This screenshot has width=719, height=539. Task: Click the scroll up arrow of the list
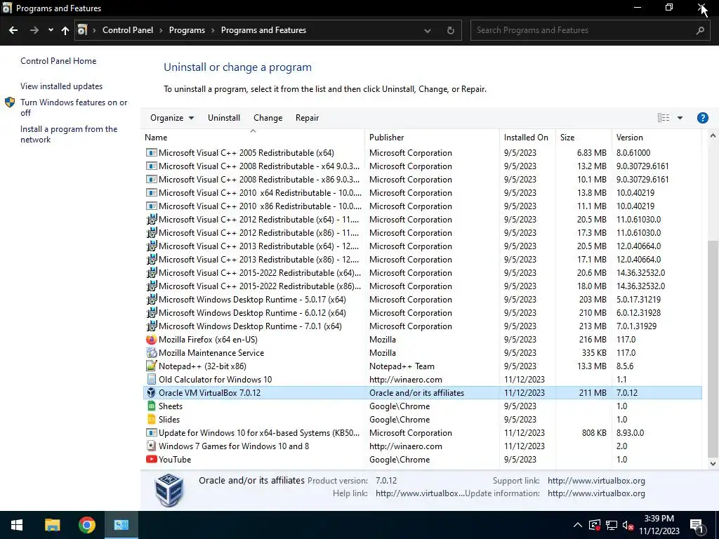coord(713,135)
